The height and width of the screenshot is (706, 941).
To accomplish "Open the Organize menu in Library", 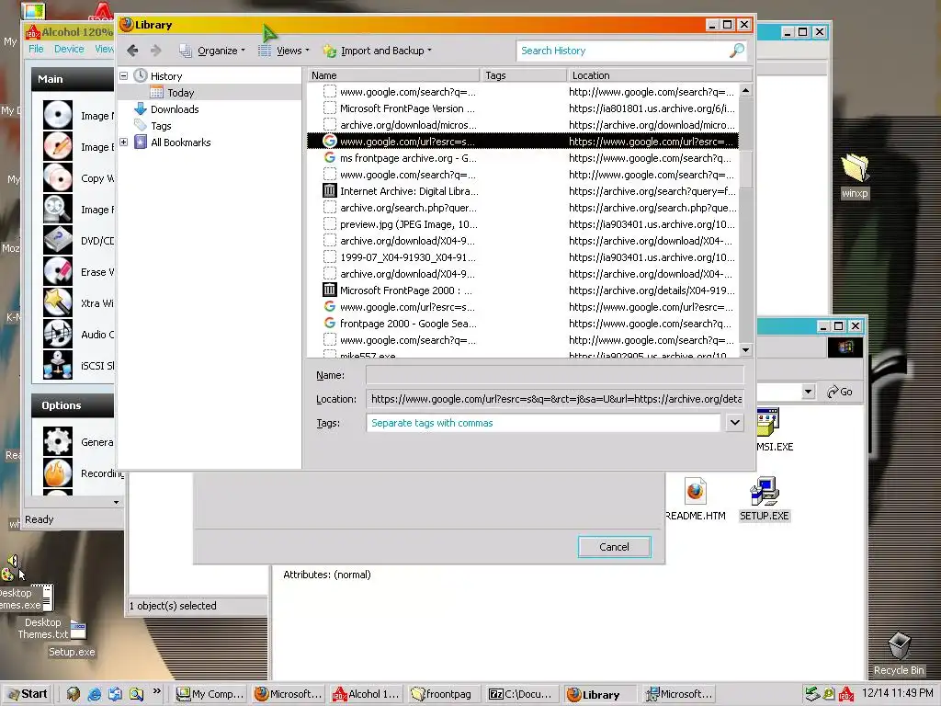I will click(x=212, y=51).
